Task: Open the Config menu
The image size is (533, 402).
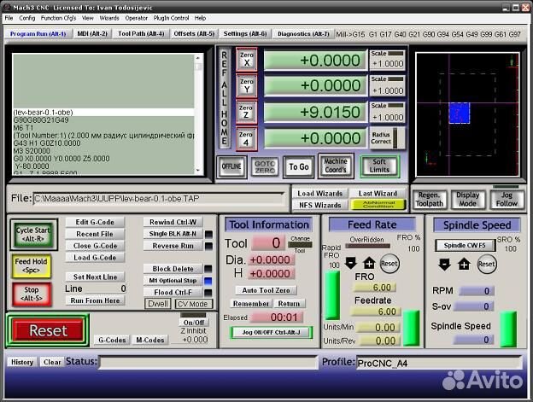Action: tap(26, 17)
